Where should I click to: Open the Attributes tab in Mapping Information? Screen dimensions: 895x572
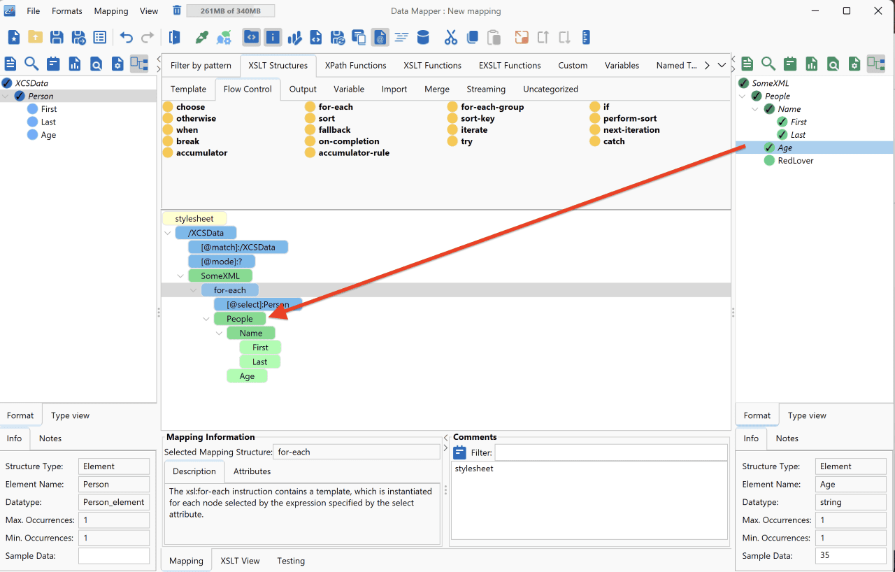tap(252, 471)
